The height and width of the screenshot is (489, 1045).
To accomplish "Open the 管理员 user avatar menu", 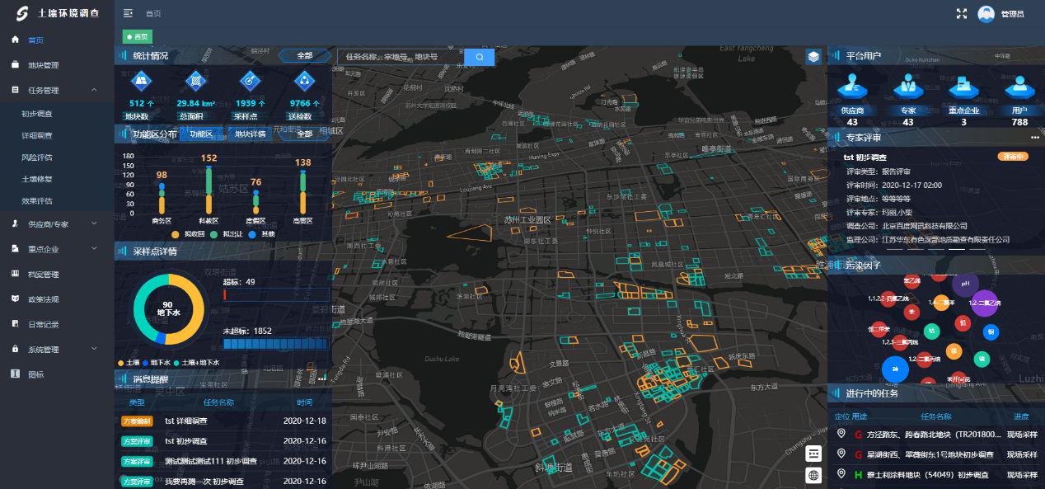I will [x=986, y=13].
